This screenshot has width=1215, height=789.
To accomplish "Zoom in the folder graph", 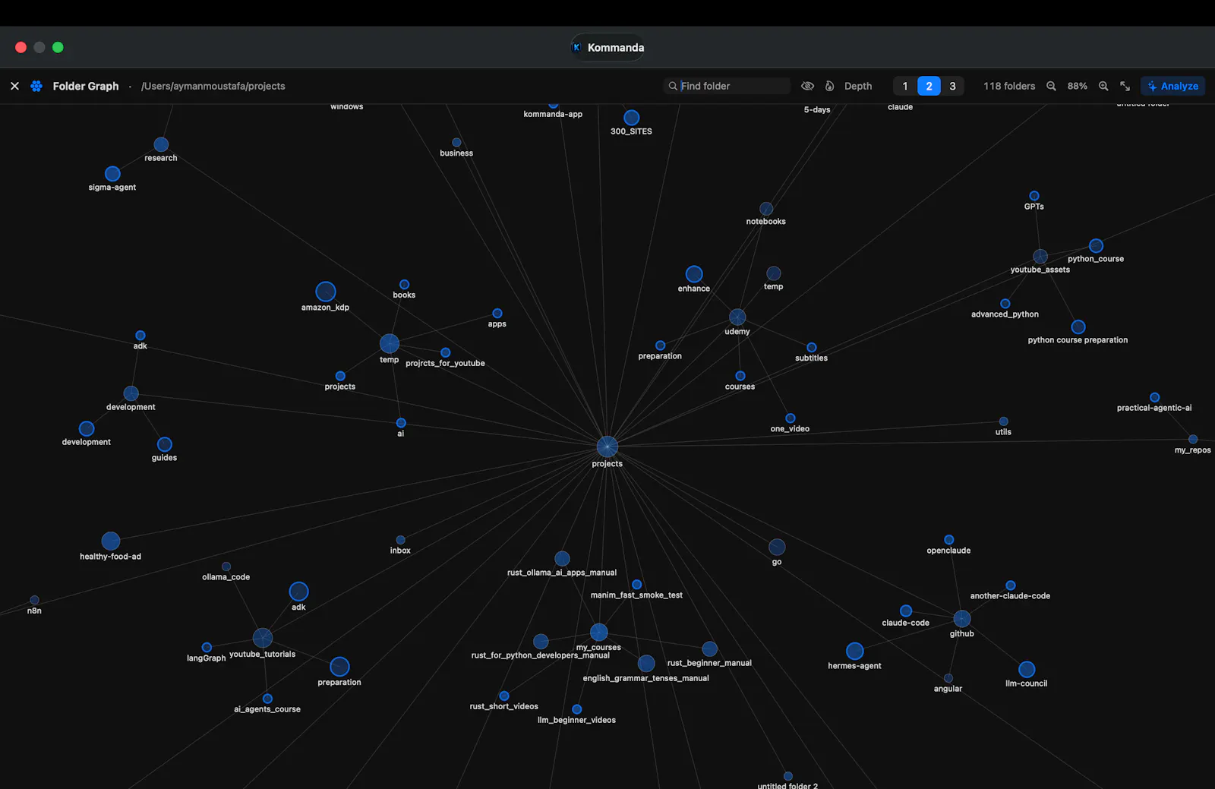I will click(1103, 86).
